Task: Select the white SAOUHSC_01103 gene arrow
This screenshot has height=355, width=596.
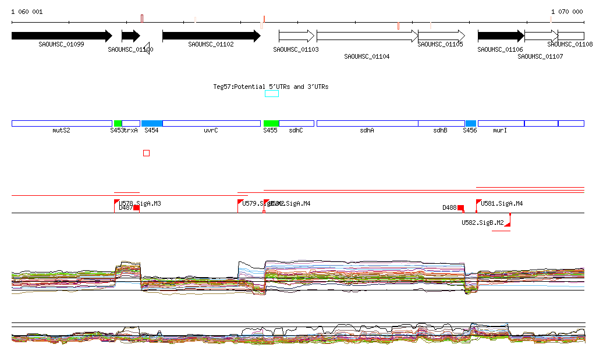Action: coord(296,36)
